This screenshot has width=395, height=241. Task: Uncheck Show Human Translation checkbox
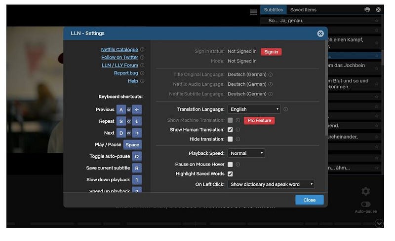coord(230,130)
